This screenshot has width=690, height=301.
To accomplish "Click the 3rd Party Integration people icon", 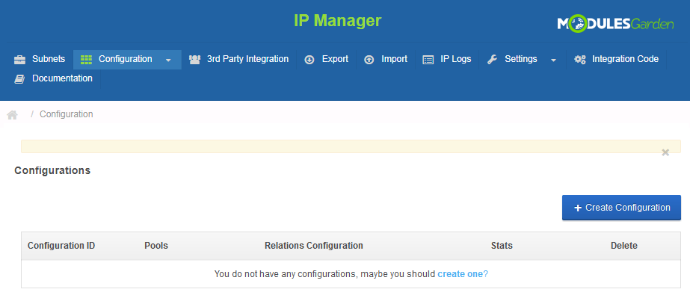I will pyautogui.click(x=194, y=60).
